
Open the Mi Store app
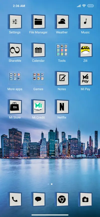pyautogui.click(x=15, y=107)
